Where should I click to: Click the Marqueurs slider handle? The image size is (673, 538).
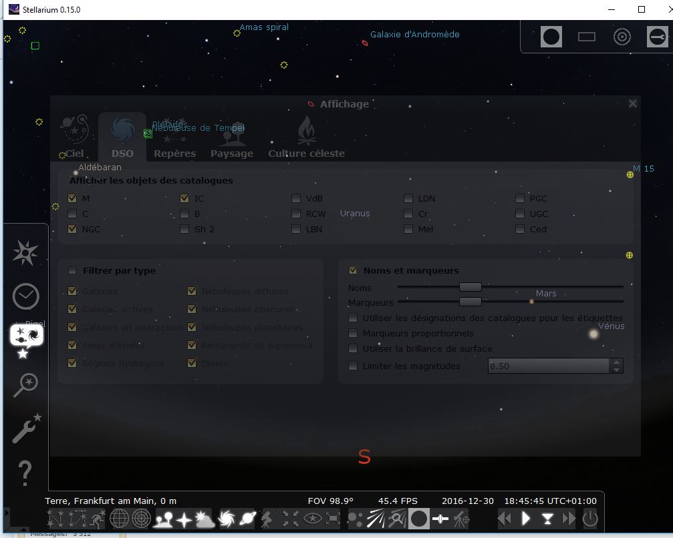470,302
